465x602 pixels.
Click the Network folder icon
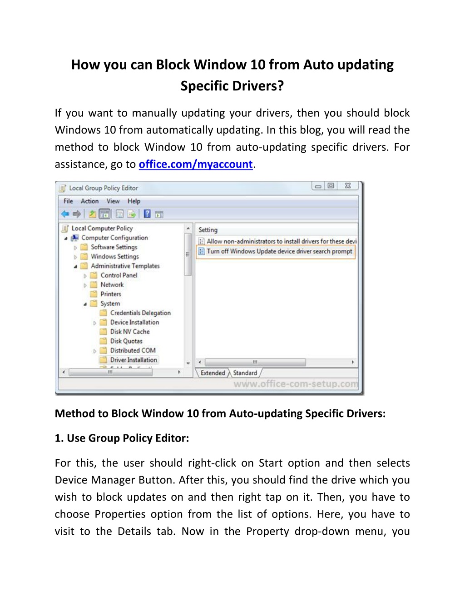(x=94, y=284)
